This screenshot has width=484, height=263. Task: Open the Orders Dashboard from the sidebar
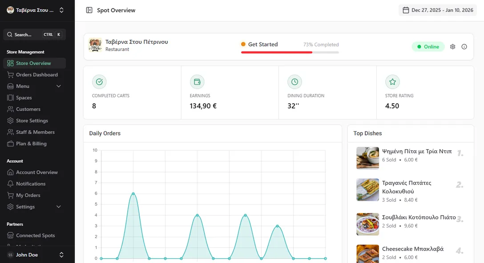(x=34, y=75)
